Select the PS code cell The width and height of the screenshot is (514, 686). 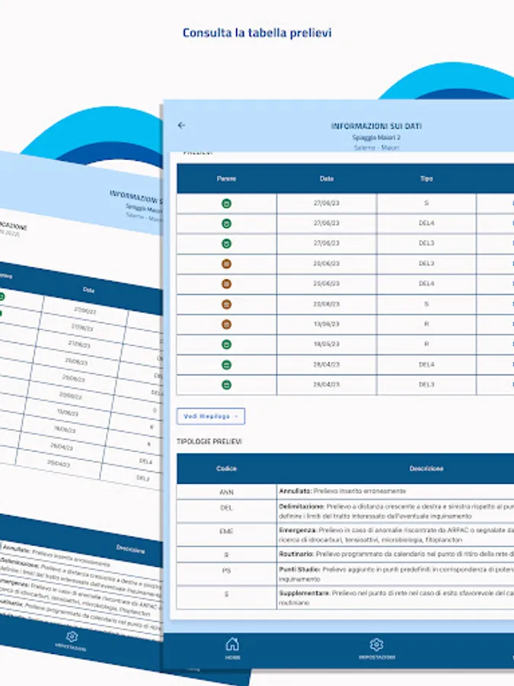pos(226,574)
